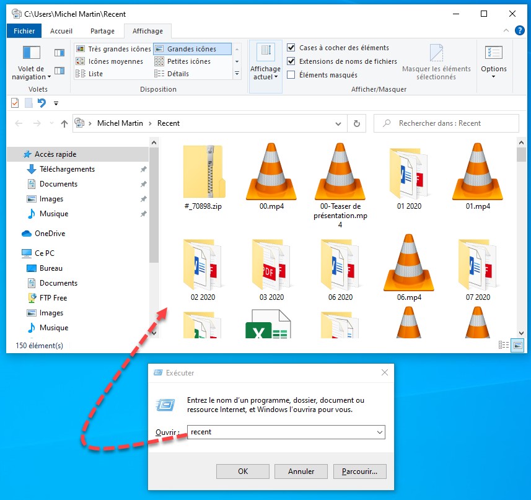Uncheck Extensions de noms de fichiers

click(x=291, y=61)
